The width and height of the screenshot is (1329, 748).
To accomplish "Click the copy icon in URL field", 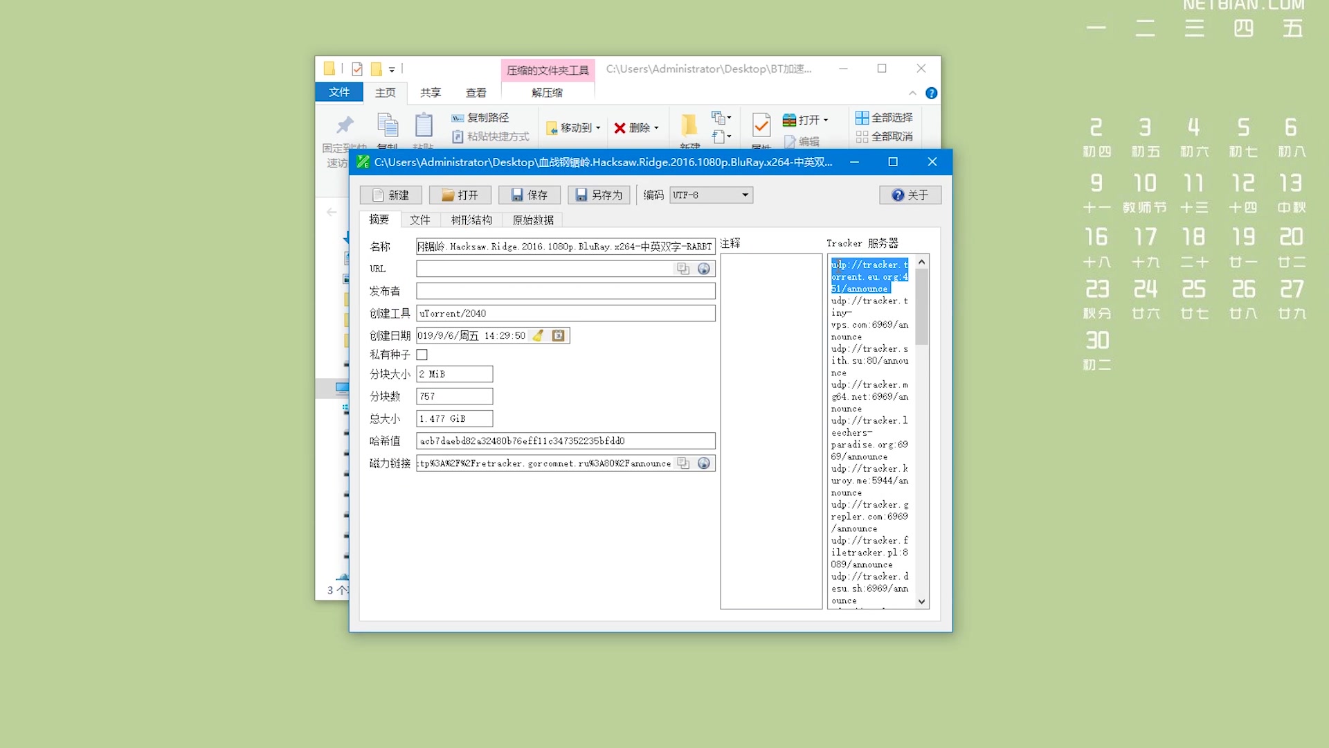I will click(x=683, y=269).
